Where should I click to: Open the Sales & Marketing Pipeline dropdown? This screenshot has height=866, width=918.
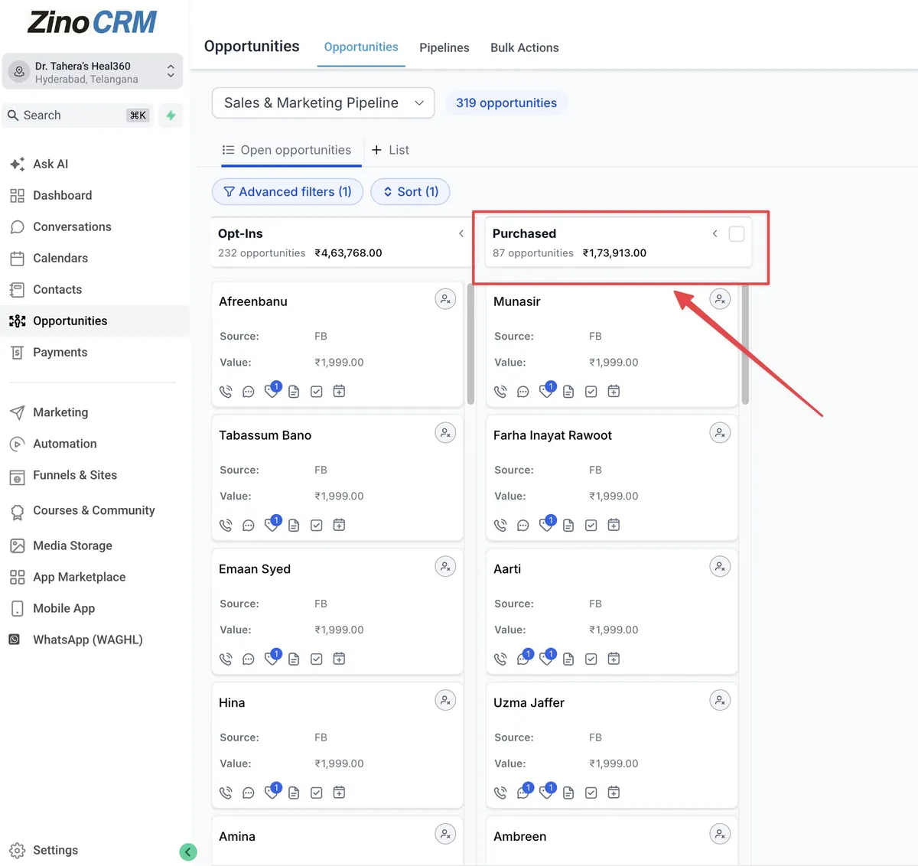(x=324, y=103)
